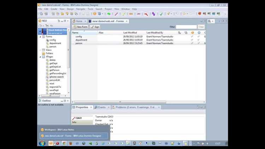Click the Folders icon in the navigator
265x149 pixels.
click(x=43, y=53)
